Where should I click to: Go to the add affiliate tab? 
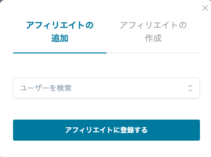(x=60, y=32)
